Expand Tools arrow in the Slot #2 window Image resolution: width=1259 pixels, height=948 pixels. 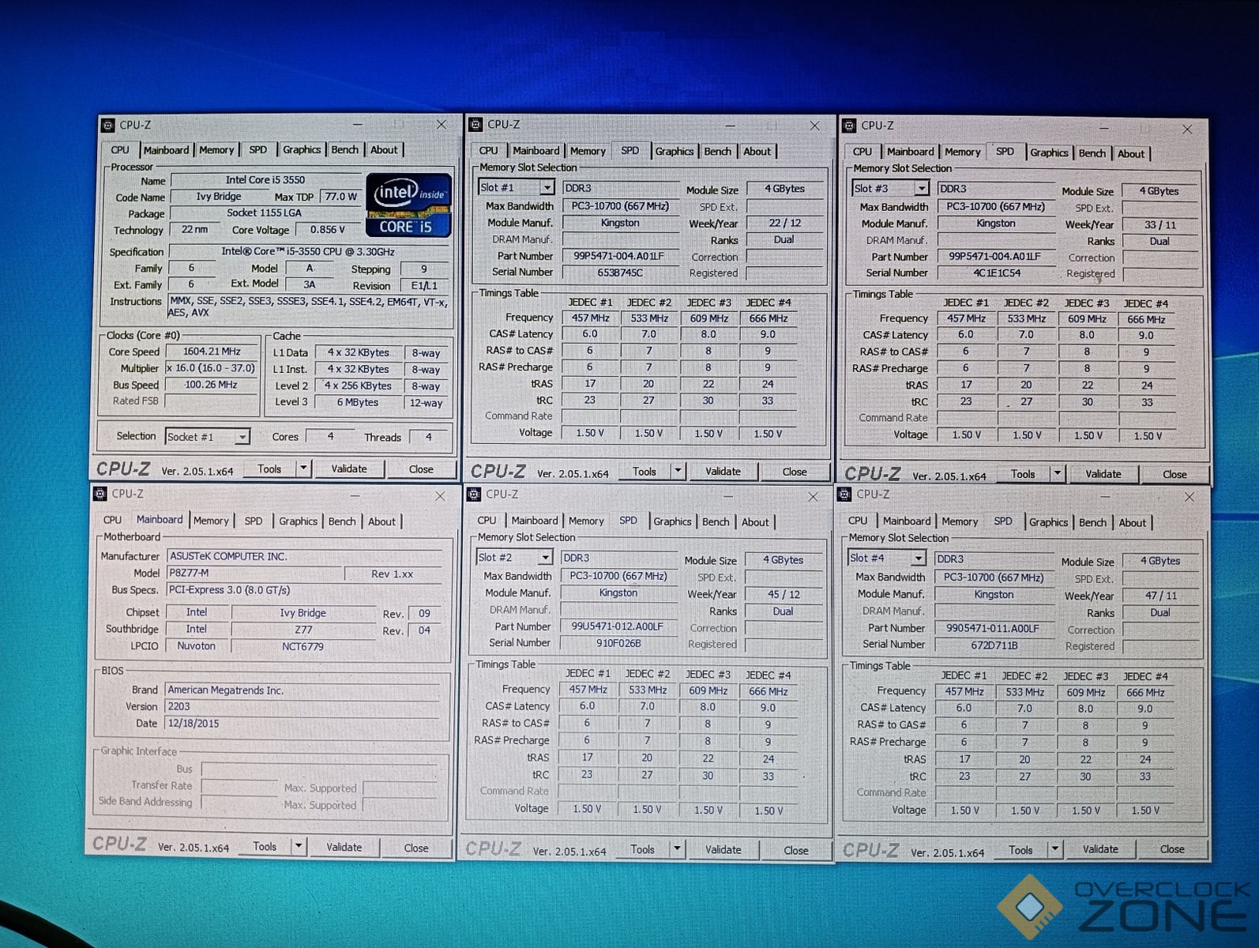pos(677,849)
